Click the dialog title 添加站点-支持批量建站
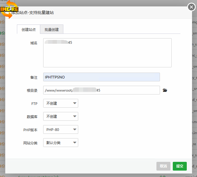 coord(33,13)
